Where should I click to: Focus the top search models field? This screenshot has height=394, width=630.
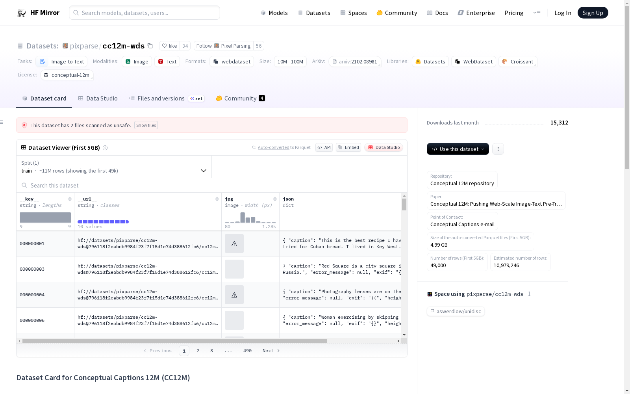[x=145, y=13]
